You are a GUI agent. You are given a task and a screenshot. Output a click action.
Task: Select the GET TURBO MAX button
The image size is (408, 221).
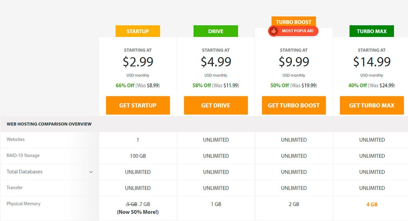click(x=372, y=105)
